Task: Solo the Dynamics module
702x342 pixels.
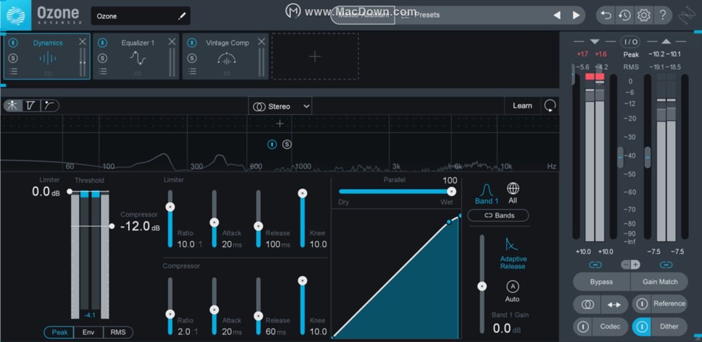Action: pos(13,58)
